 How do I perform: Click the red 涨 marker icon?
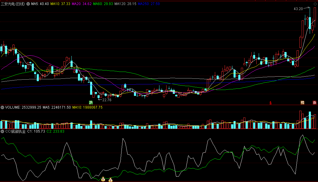click(x=314, y=103)
